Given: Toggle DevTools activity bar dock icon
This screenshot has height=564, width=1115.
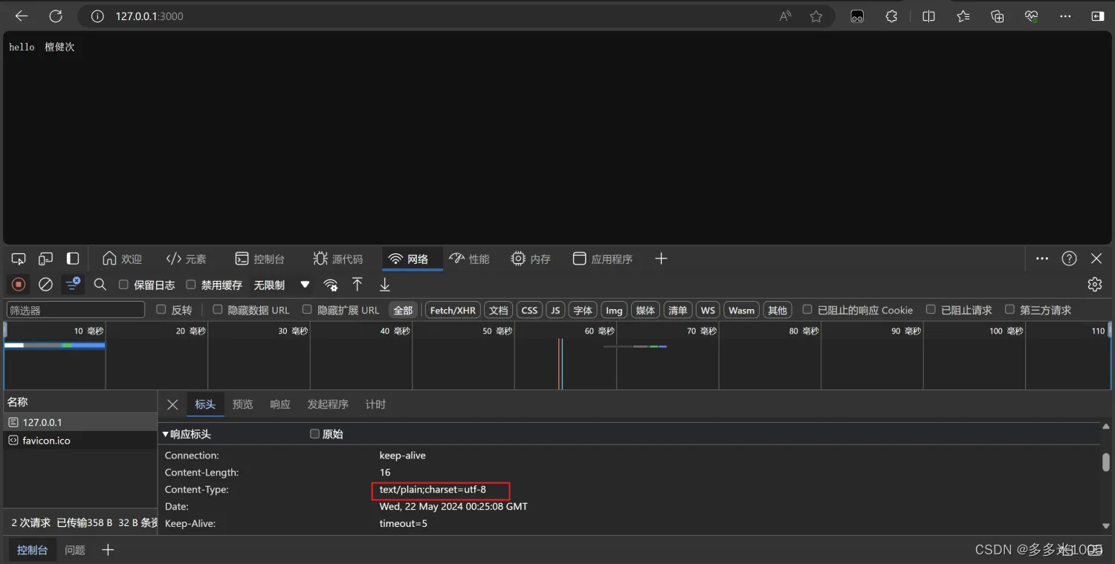Looking at the screenshot, I should tap(73, 259).
